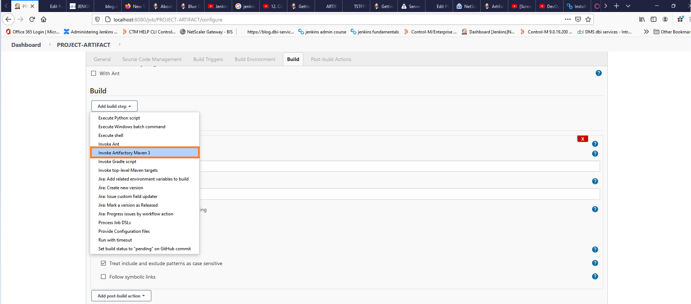
Task: Open Build Environment tab
Action: point(255,59)
